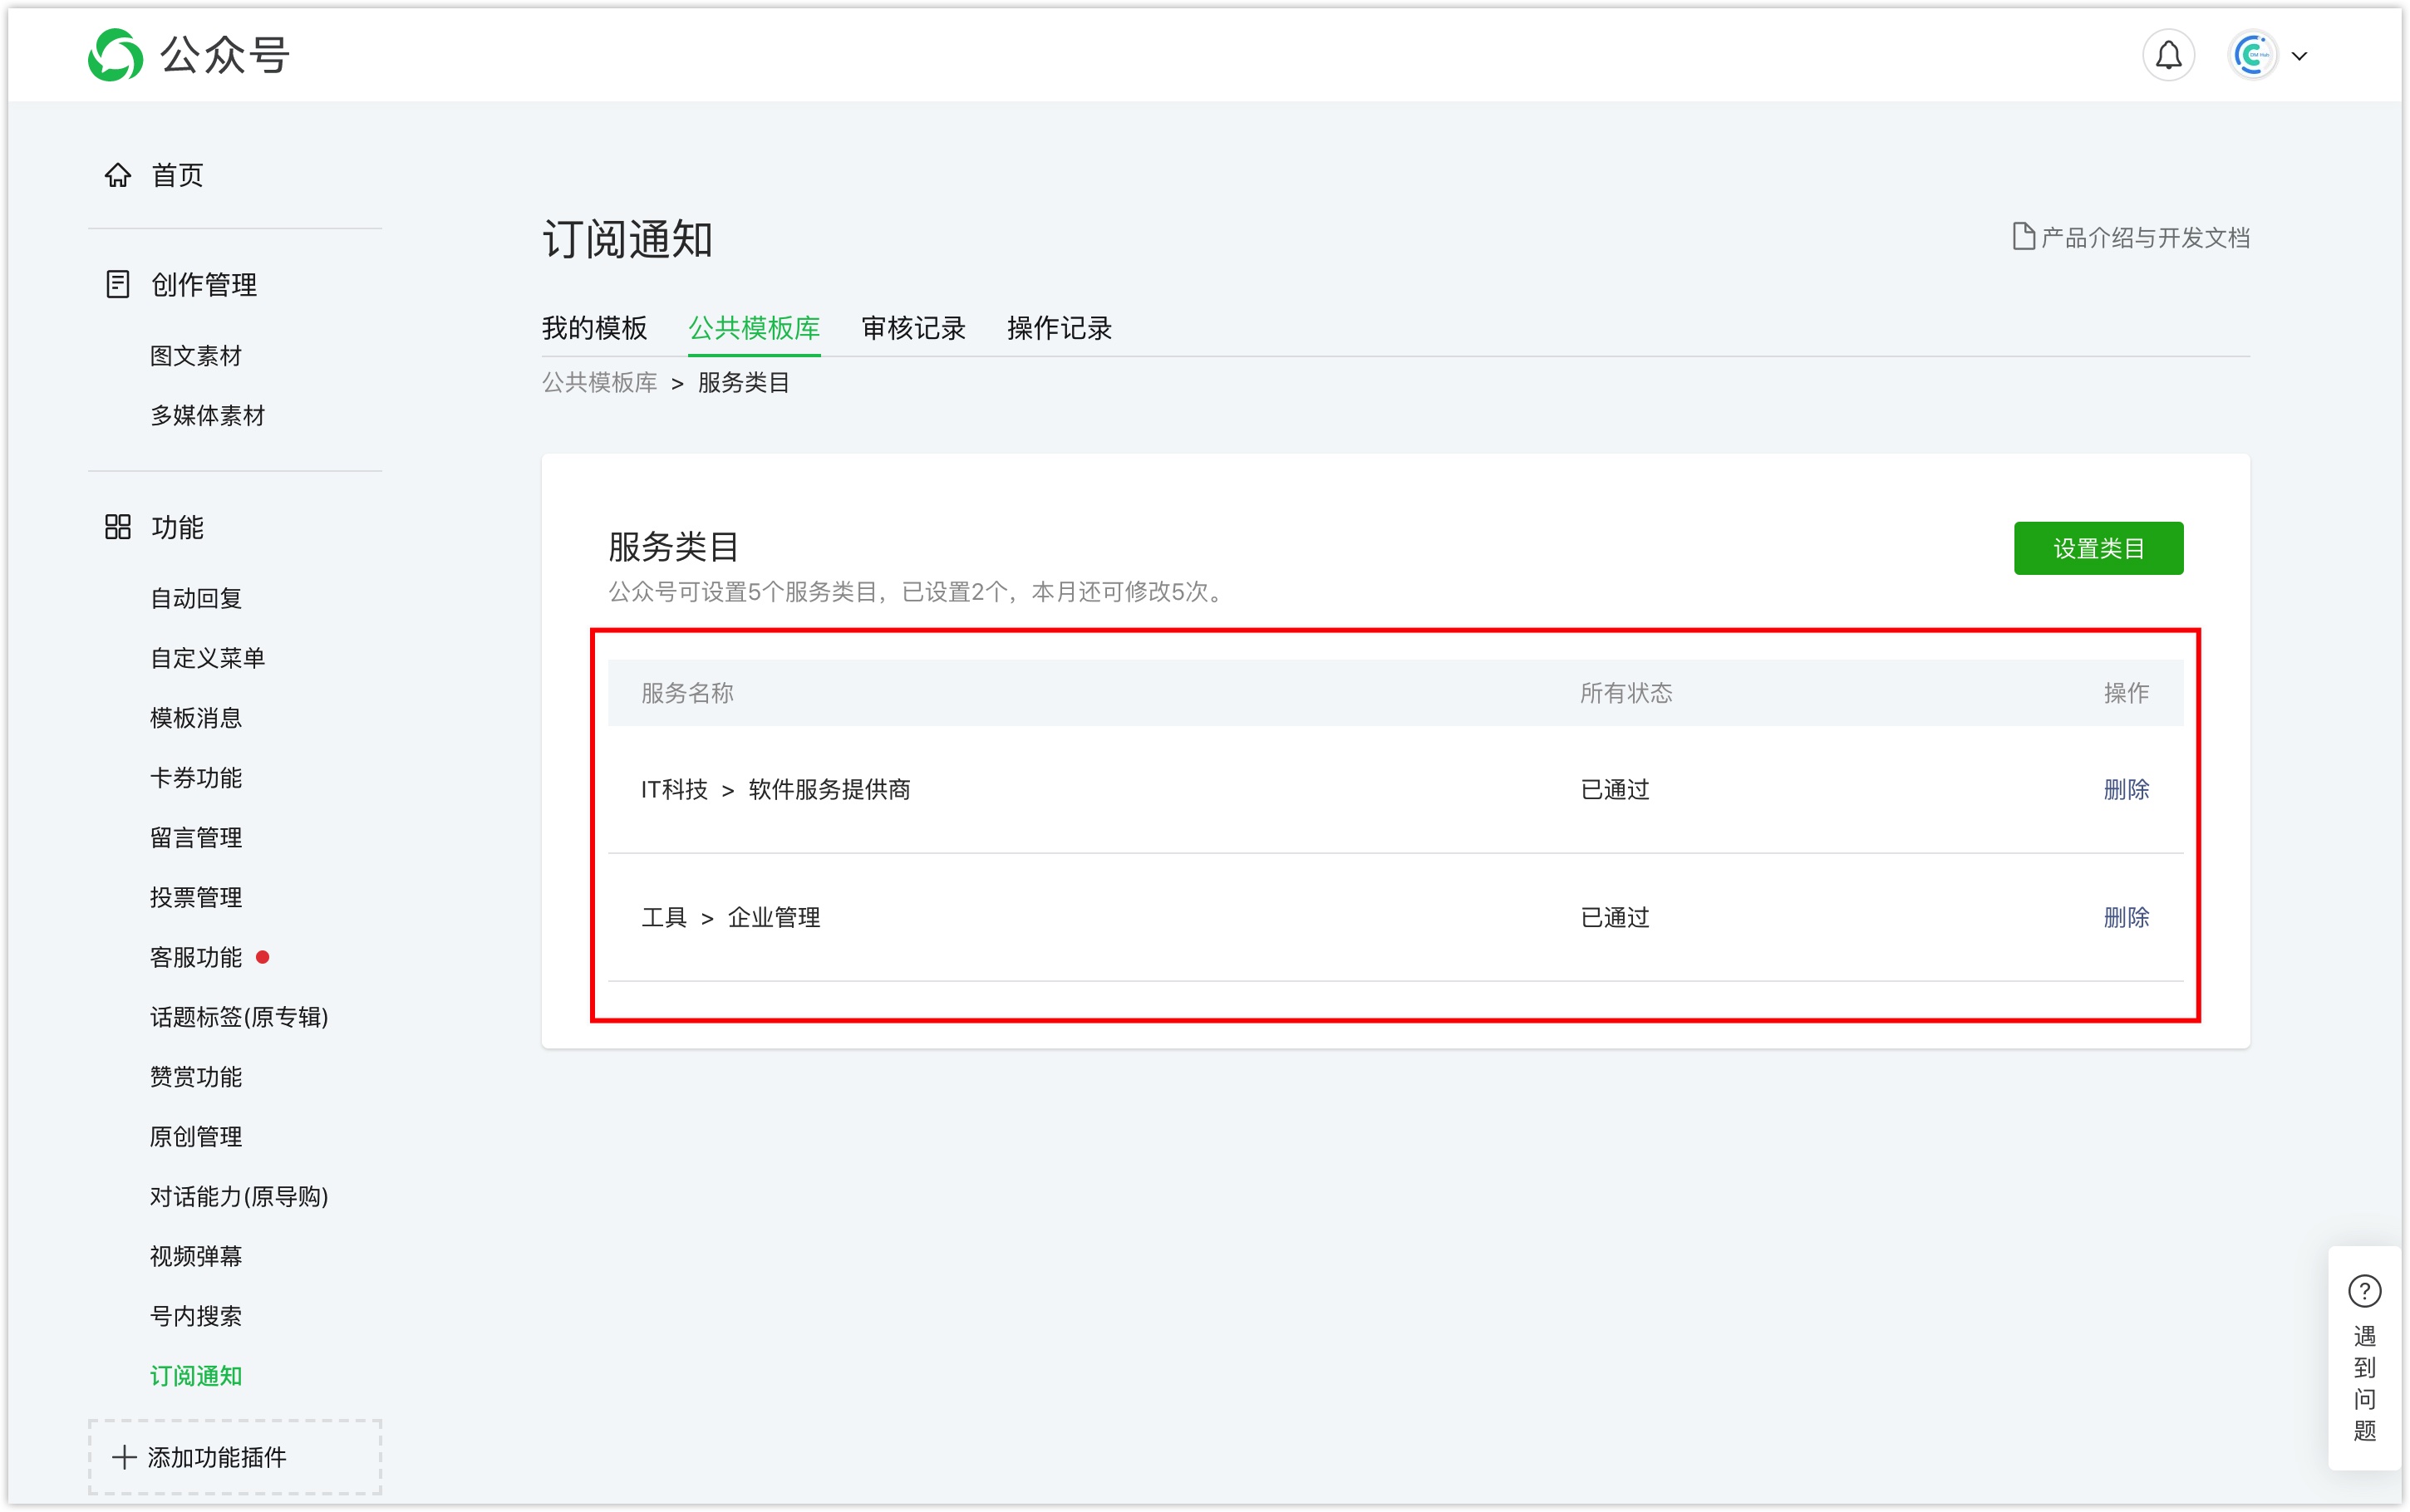Image resolution: width=2410 pixels, height=1512 pixels.
Task: Click the green 设置类目 button
Action: (2098, 548)
